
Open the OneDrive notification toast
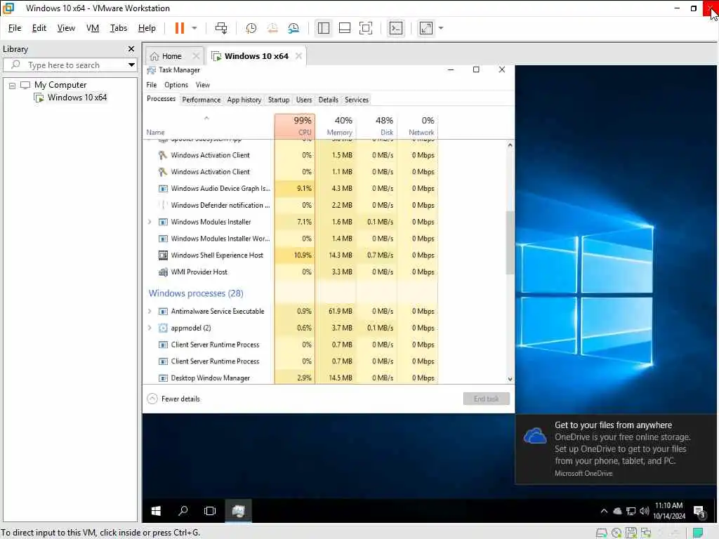616,449
